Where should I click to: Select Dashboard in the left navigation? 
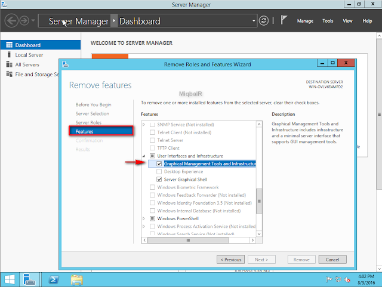41,45
